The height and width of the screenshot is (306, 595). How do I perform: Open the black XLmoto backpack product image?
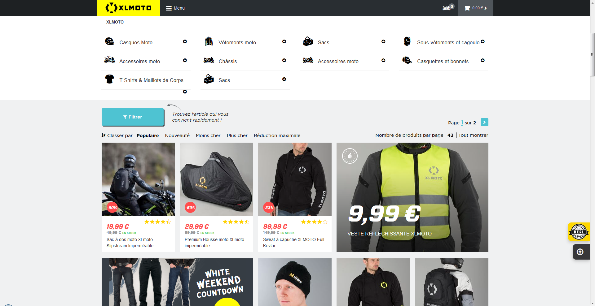[452, 282]
